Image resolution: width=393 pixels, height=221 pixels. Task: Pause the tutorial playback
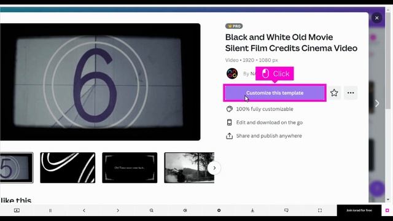pos(50,210)
